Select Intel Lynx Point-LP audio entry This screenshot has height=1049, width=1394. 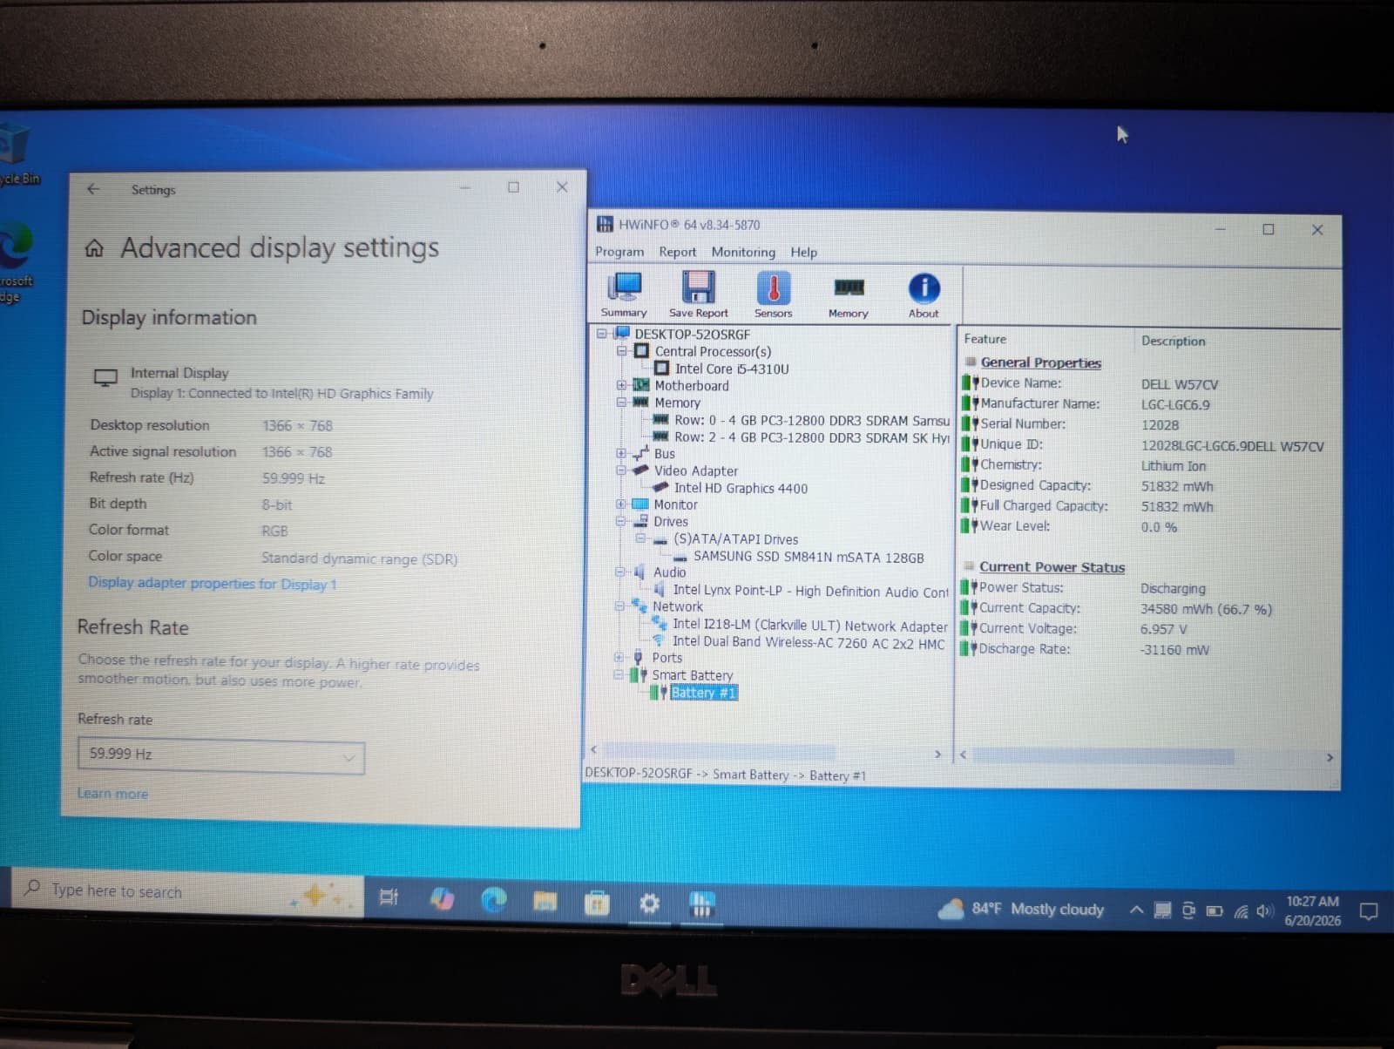(810, 591)
